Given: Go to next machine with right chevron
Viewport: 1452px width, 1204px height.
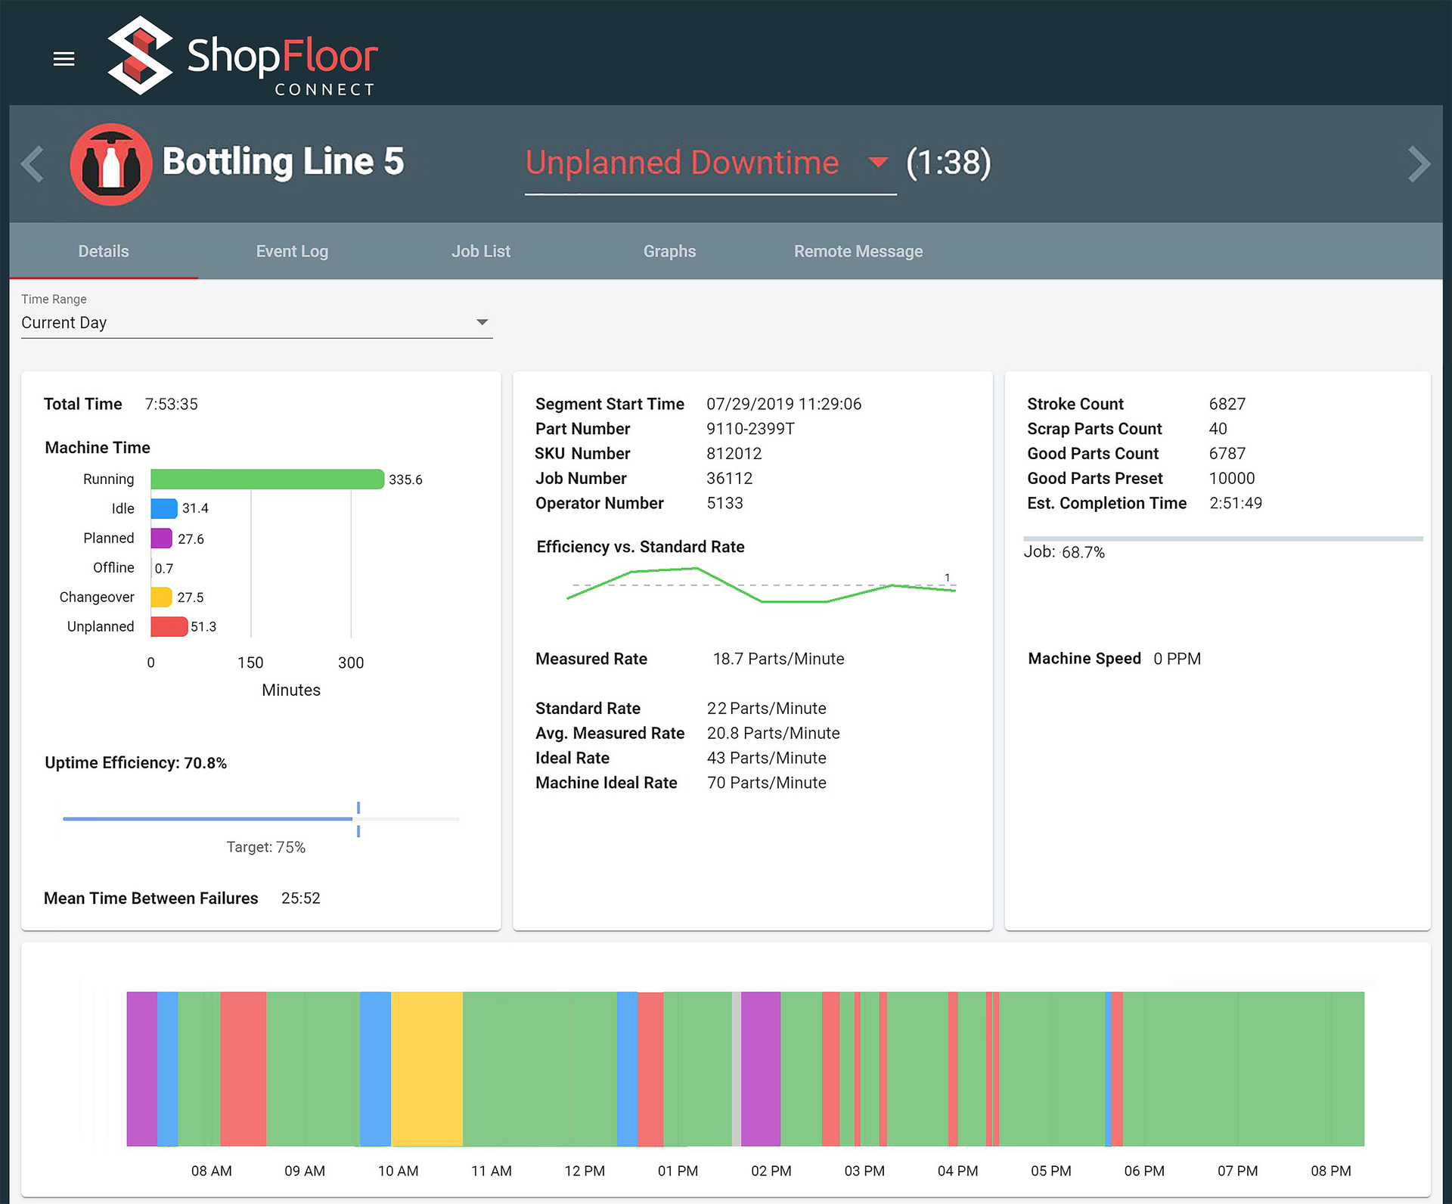Looking at the screenshot, I should click(x=1419, y=163).
